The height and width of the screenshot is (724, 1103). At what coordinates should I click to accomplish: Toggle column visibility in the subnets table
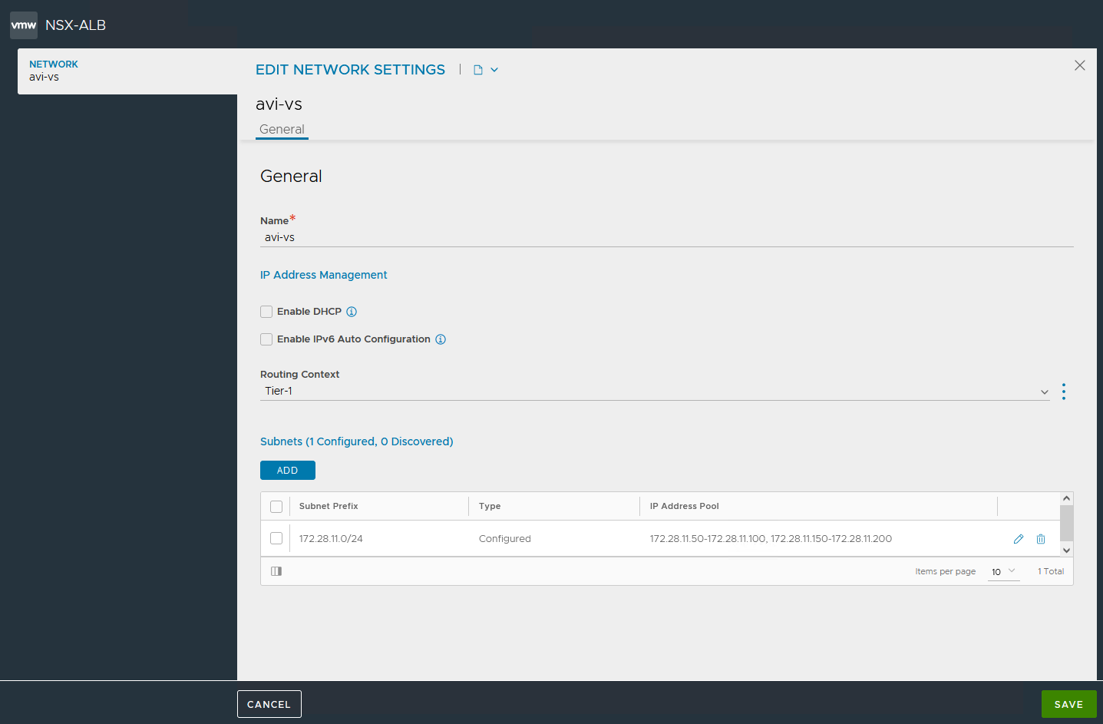[276, 571]
